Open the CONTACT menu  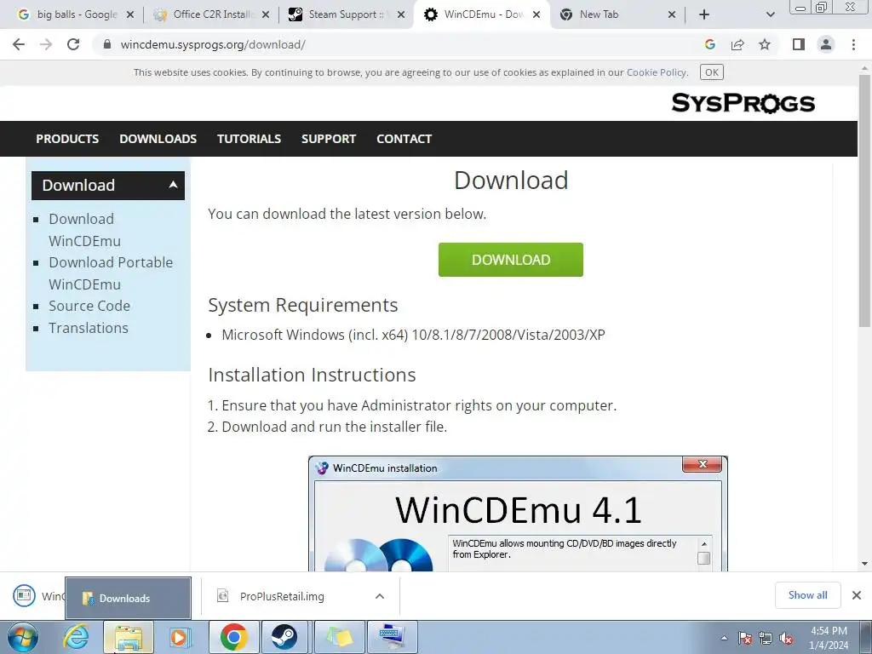404,139
